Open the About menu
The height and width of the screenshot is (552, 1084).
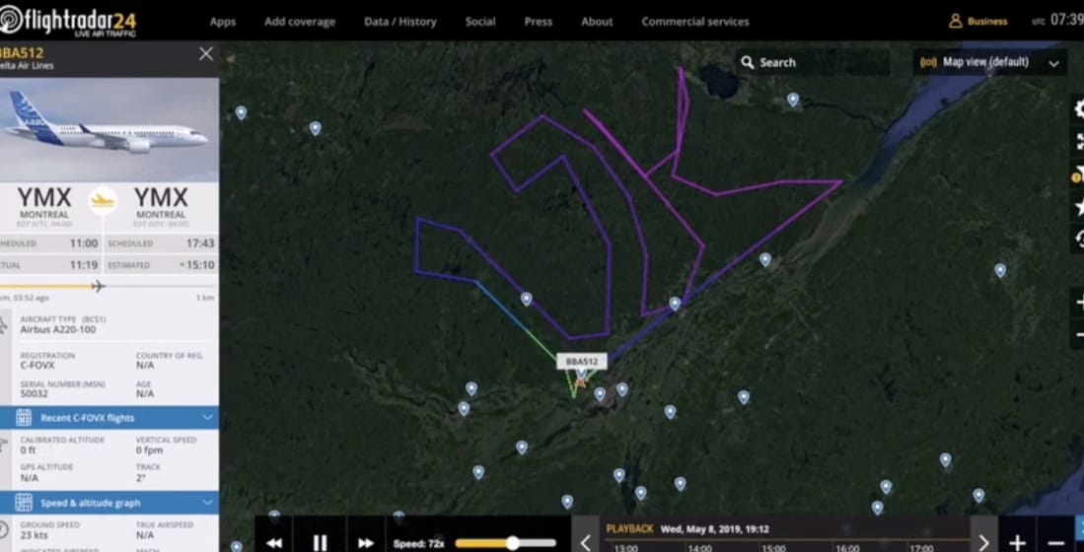pyautogui.click(x=597, y=22)
